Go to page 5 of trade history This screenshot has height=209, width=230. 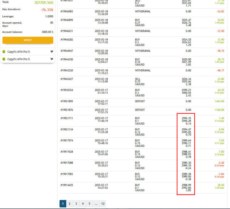coord(90,203)
